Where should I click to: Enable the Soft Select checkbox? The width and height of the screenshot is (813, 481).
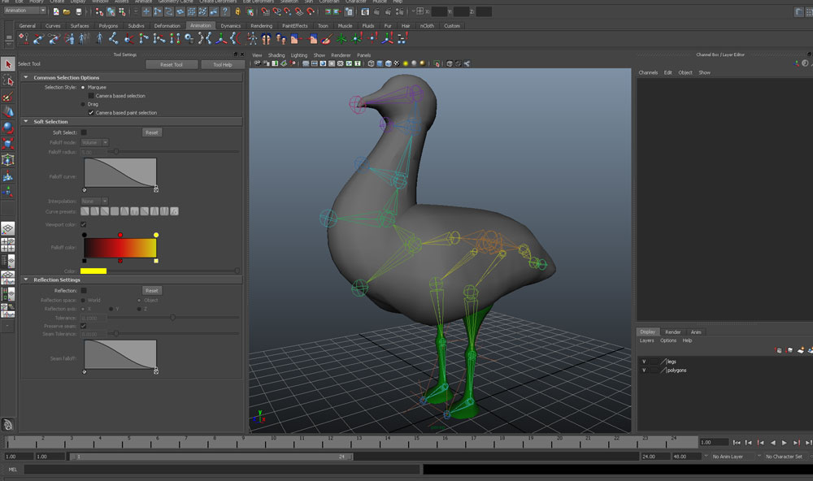(x=84, y=132)
